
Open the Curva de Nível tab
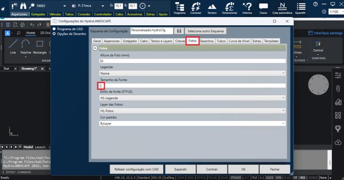point(239,41)
